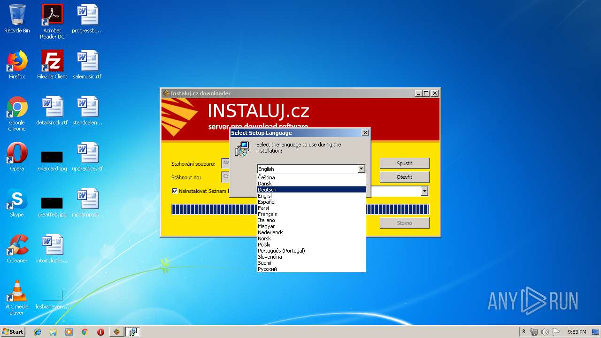Pick Français in the language list

click(x=311, y=214)
